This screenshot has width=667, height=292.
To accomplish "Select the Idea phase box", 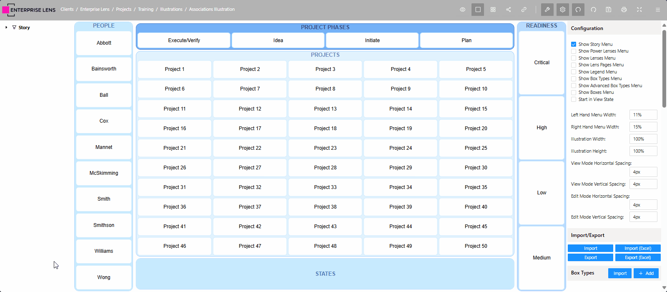I will pyautogui.click(x=278, y=40).
